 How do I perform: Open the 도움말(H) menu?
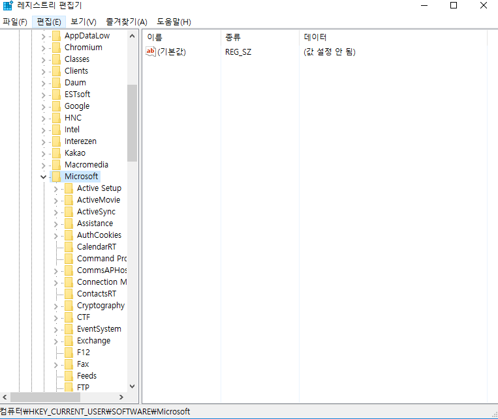point(174,22)
